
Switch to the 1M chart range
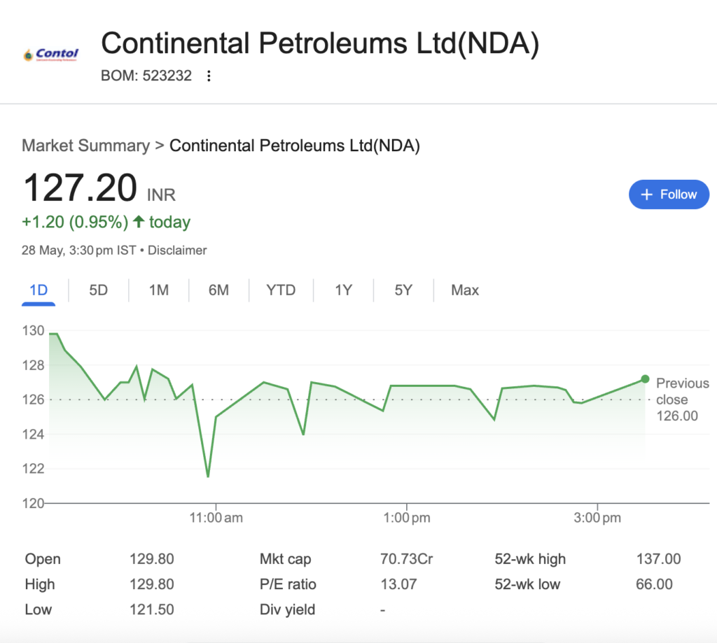(159, 290)
